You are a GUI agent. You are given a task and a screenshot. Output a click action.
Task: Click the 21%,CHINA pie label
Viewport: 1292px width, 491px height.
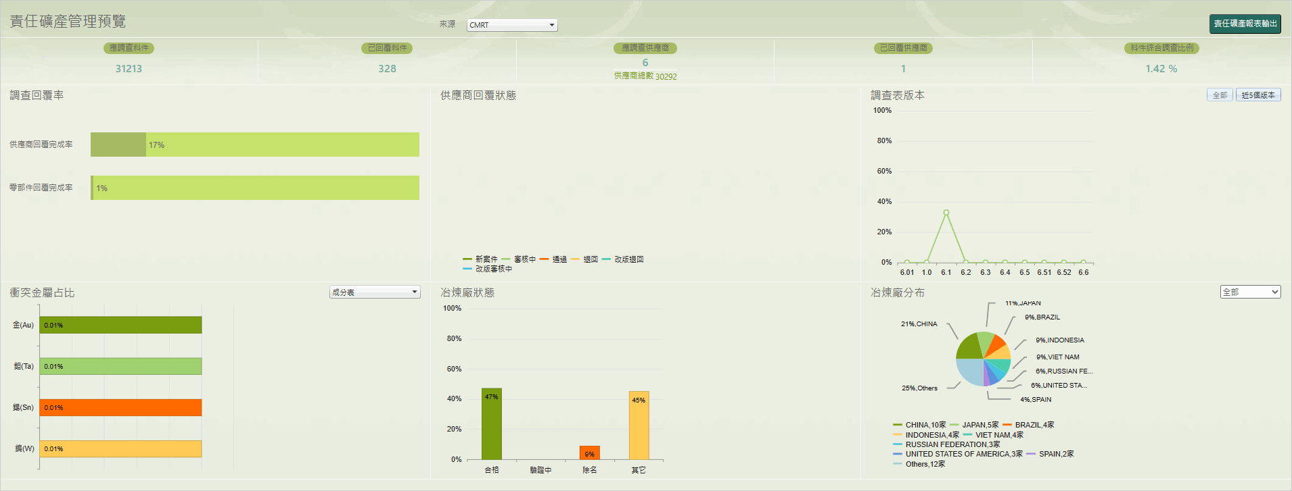pos(919,324)
